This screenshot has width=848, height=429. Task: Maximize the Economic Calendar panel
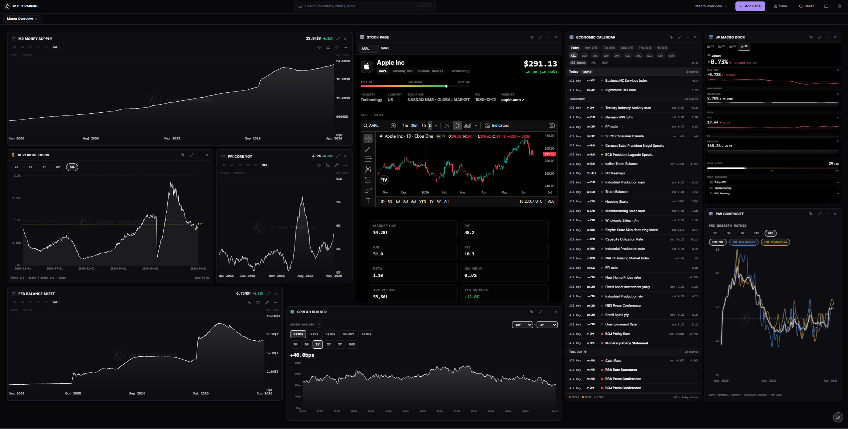pyautogui.click(x=679, y=37)
